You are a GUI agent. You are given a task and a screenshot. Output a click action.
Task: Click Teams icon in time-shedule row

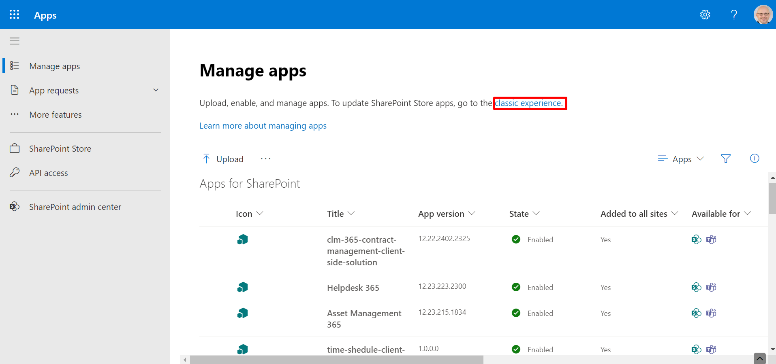pos(711,349)
